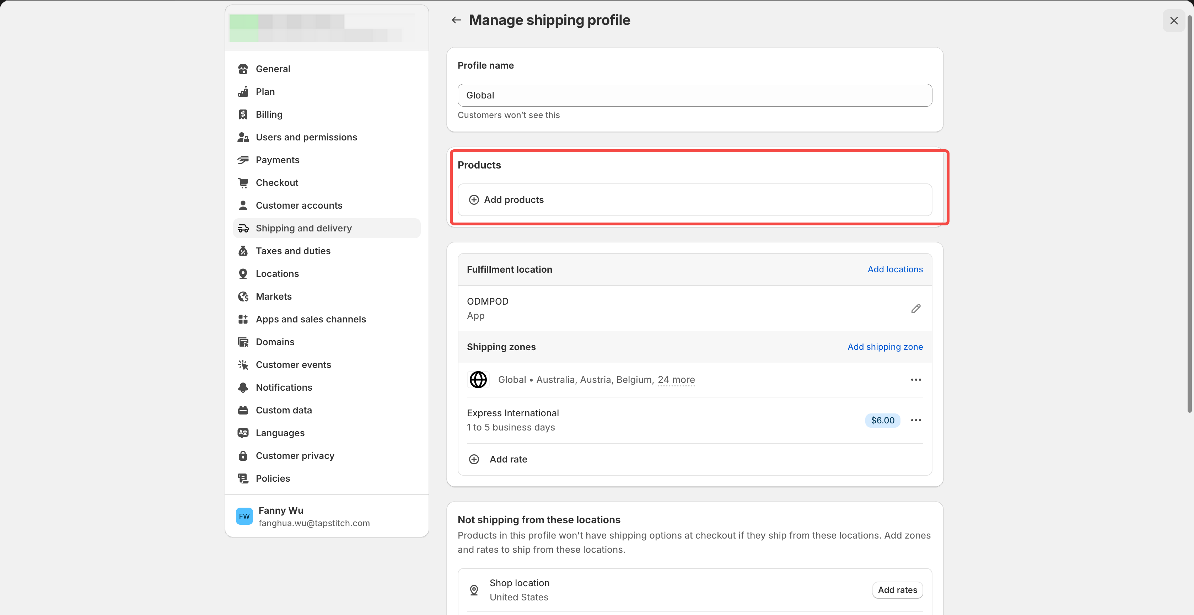Open Customer privacy settings page
The width and height of the screenshot is (1194, 615).
click(295, 455)
